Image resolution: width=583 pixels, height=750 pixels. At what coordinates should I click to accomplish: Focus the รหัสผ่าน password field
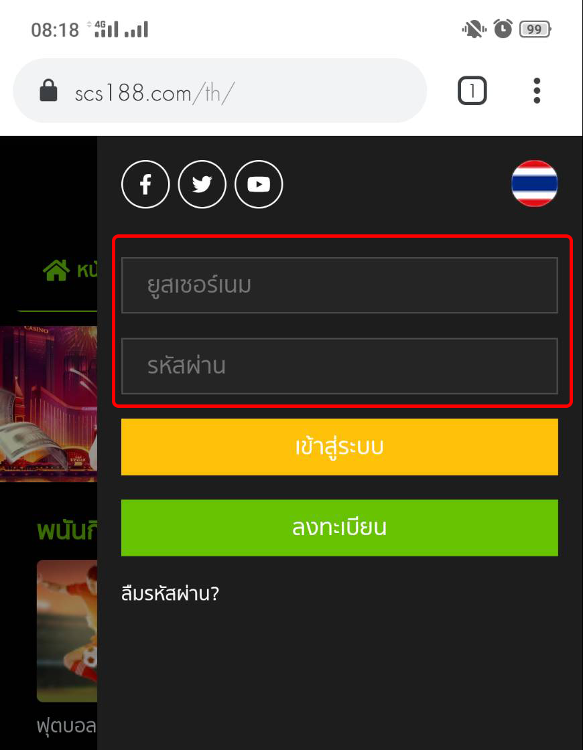[339, 366]
